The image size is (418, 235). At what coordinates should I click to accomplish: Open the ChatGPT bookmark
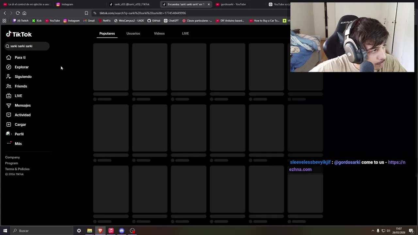(x=171, y=21)
